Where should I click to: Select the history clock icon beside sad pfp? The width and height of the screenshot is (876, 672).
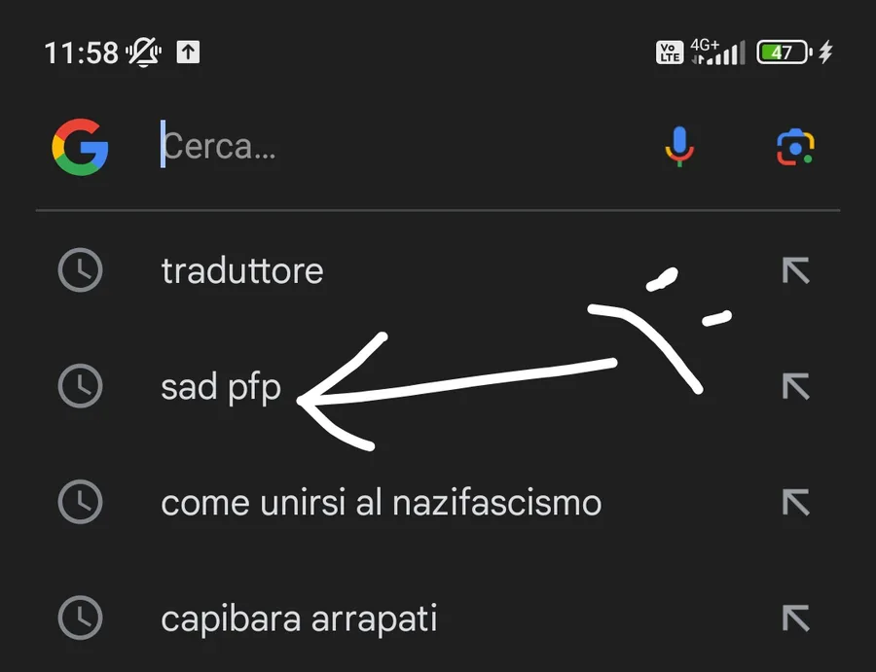[81, 386]
